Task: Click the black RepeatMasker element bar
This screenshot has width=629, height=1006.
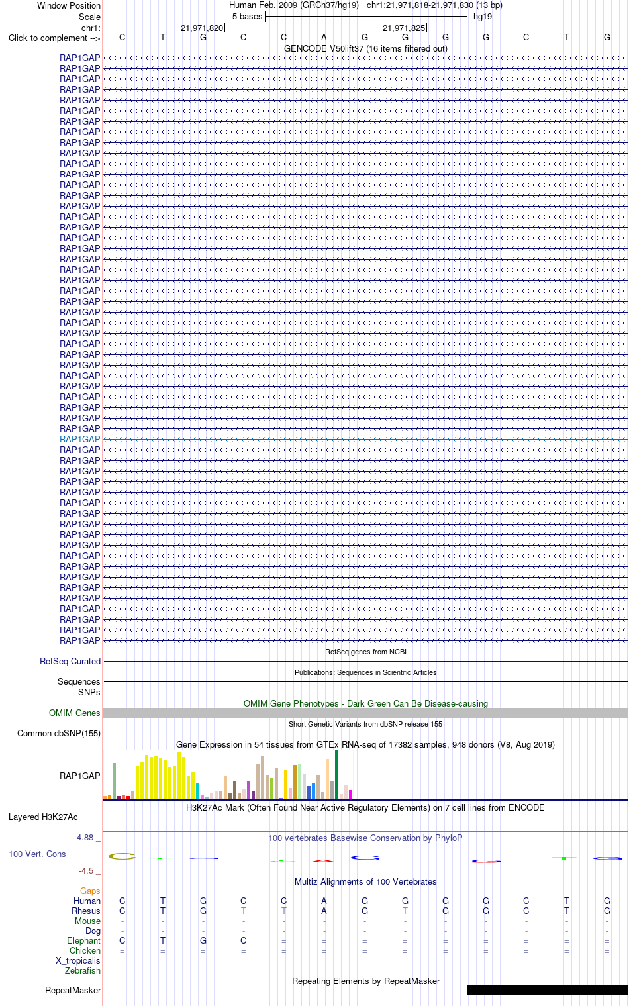Action: [x=548, y=990]
